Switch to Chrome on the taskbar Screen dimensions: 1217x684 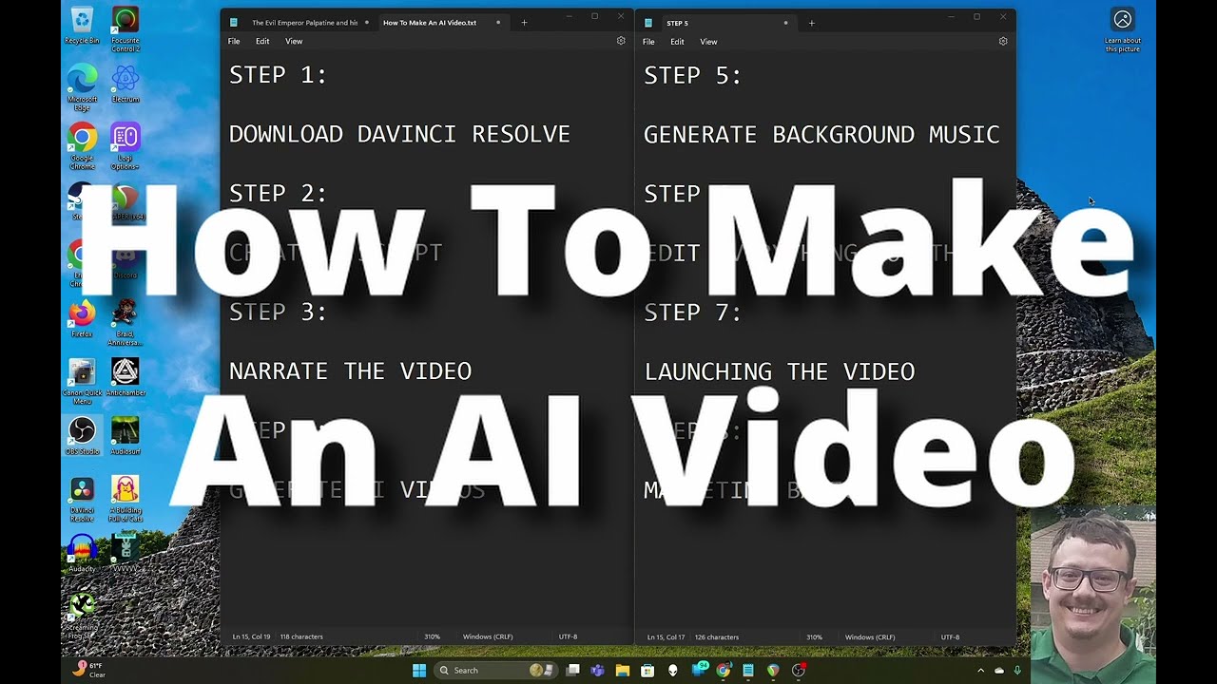(x=724, y=670)
